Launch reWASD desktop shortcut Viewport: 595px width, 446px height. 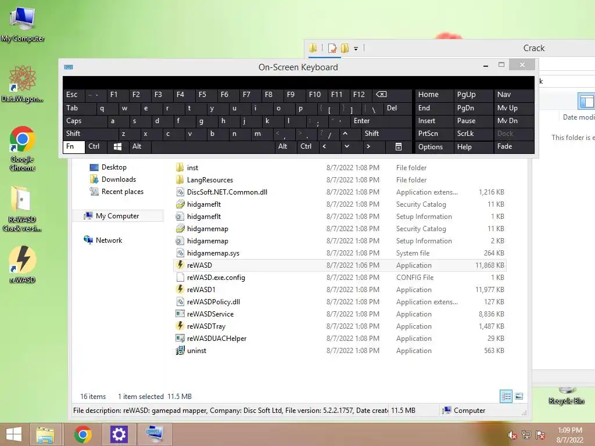(x=23, y=264)
